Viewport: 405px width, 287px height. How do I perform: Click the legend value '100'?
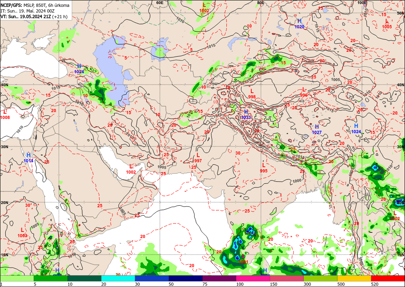240,284
